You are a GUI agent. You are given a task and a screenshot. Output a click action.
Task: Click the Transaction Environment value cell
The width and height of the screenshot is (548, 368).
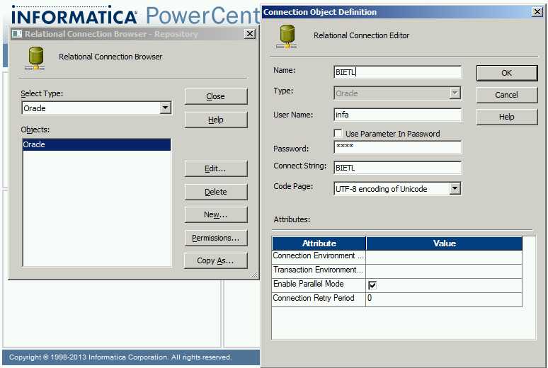click(x=444, y=271)
